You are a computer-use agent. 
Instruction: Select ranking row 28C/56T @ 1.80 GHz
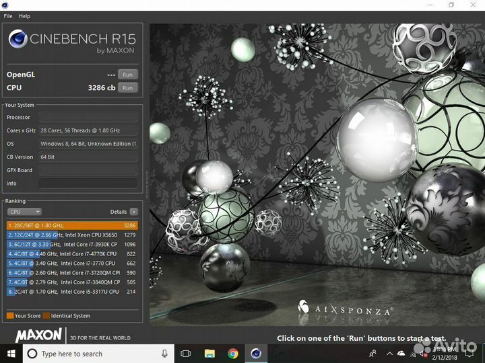coord(72,225)
